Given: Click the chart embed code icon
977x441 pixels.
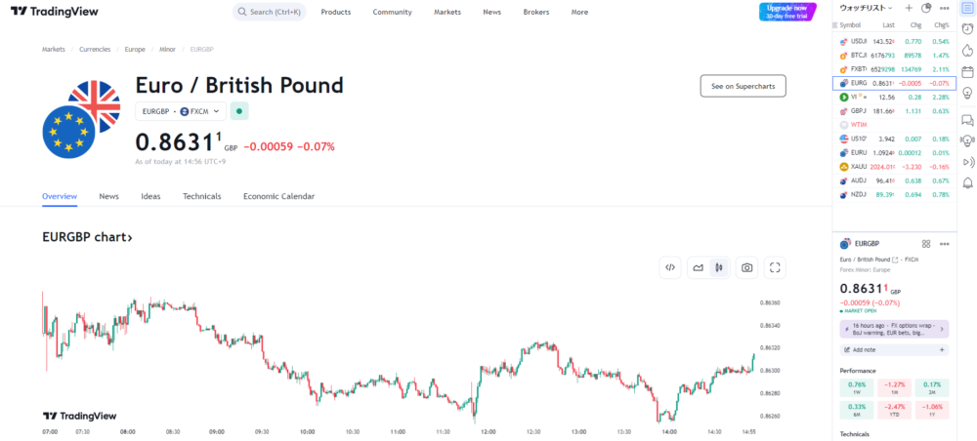Looking at the screenshot, I should click(670, 268).
